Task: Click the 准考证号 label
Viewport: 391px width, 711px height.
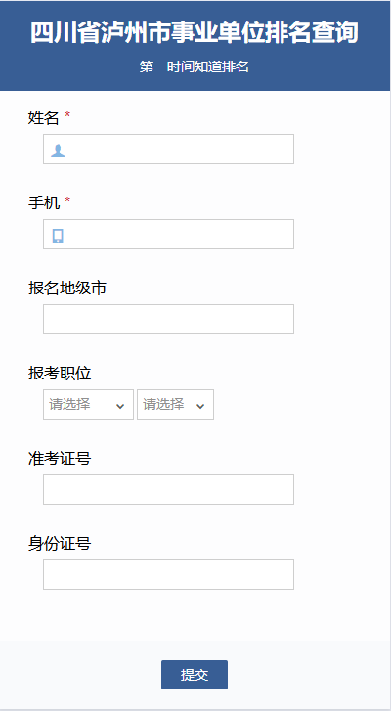Action: pos(60,458)
